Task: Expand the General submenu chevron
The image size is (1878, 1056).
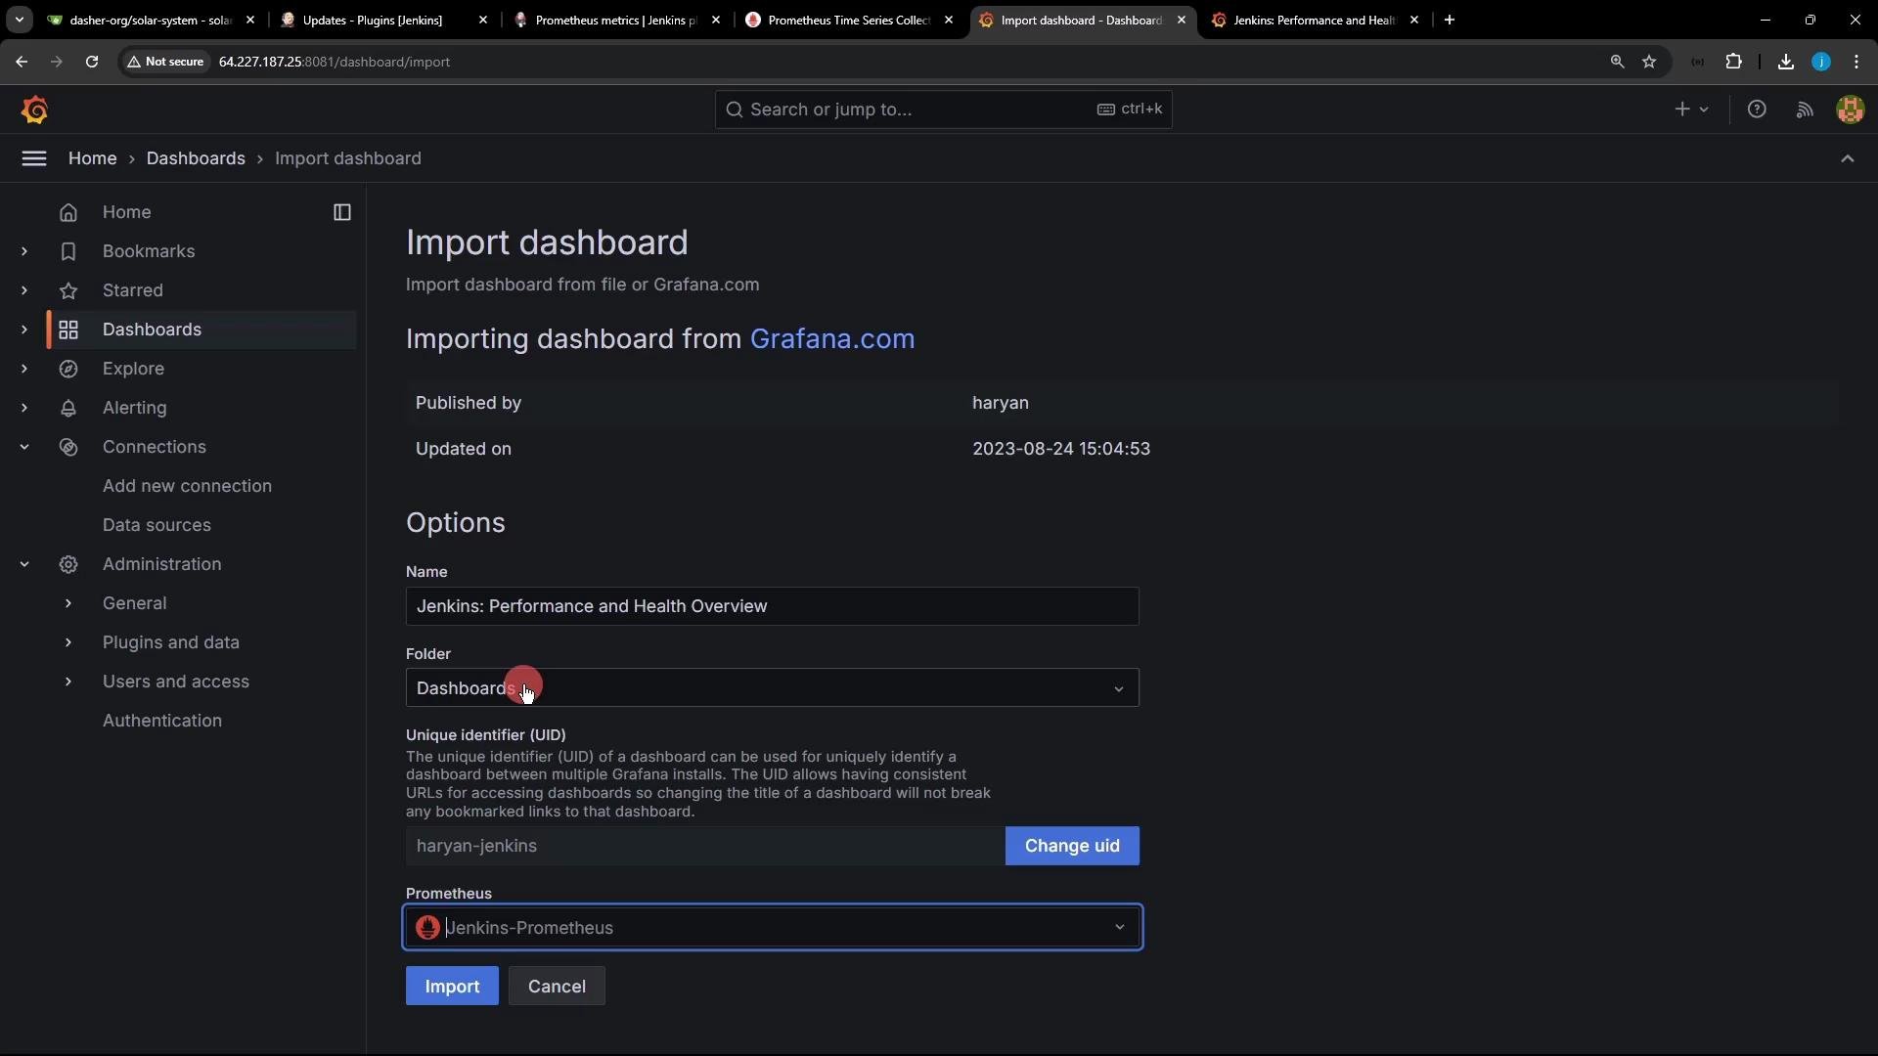Action: pos(68,603)
